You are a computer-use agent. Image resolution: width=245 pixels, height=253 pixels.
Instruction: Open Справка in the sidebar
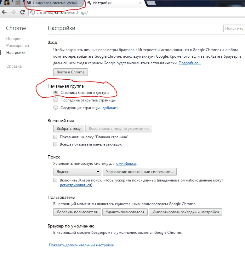(x=14, y=66)
